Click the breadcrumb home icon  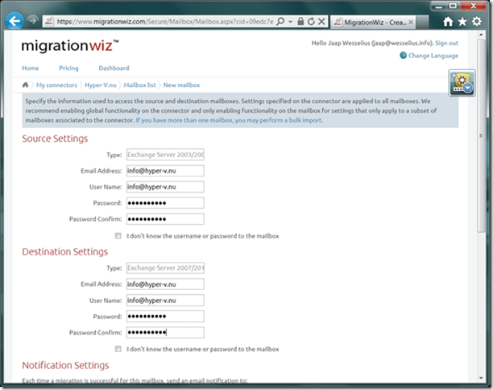click(27, 85)
